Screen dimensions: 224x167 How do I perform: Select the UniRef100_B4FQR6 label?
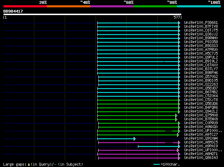201,108
